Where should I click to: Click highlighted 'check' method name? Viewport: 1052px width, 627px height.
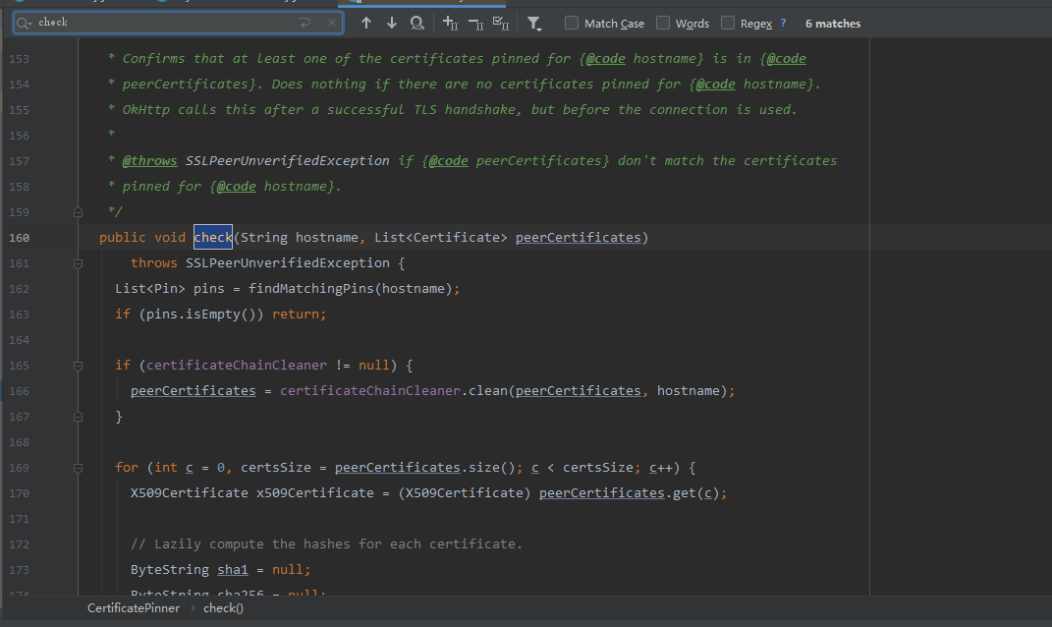pyautogui.click(x=213, y=237)
